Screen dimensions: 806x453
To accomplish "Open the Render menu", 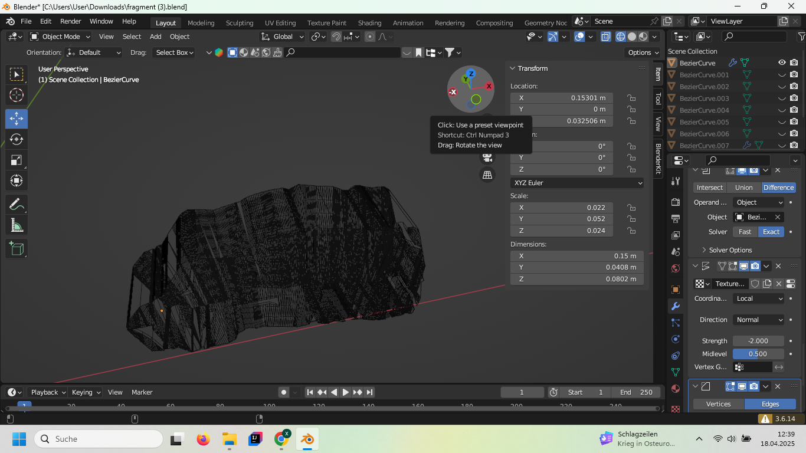I will tap(70, 21).
